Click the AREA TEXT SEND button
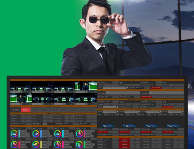The image size is (194, 149). tap(146, 97)
